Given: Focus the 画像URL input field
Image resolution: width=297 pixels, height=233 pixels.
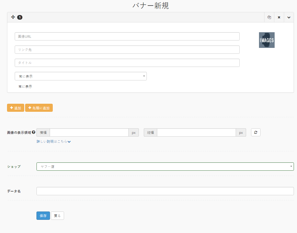Looking at the screenshot, I should pos(127,36).
